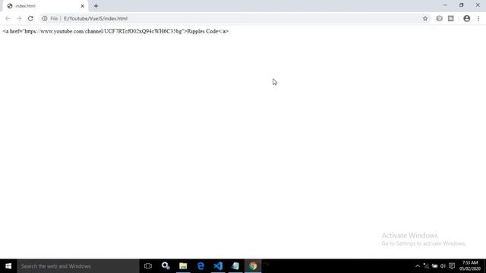The image size is (486, 273).
Task: Open the shield extension icon
Action: (439, 18)
